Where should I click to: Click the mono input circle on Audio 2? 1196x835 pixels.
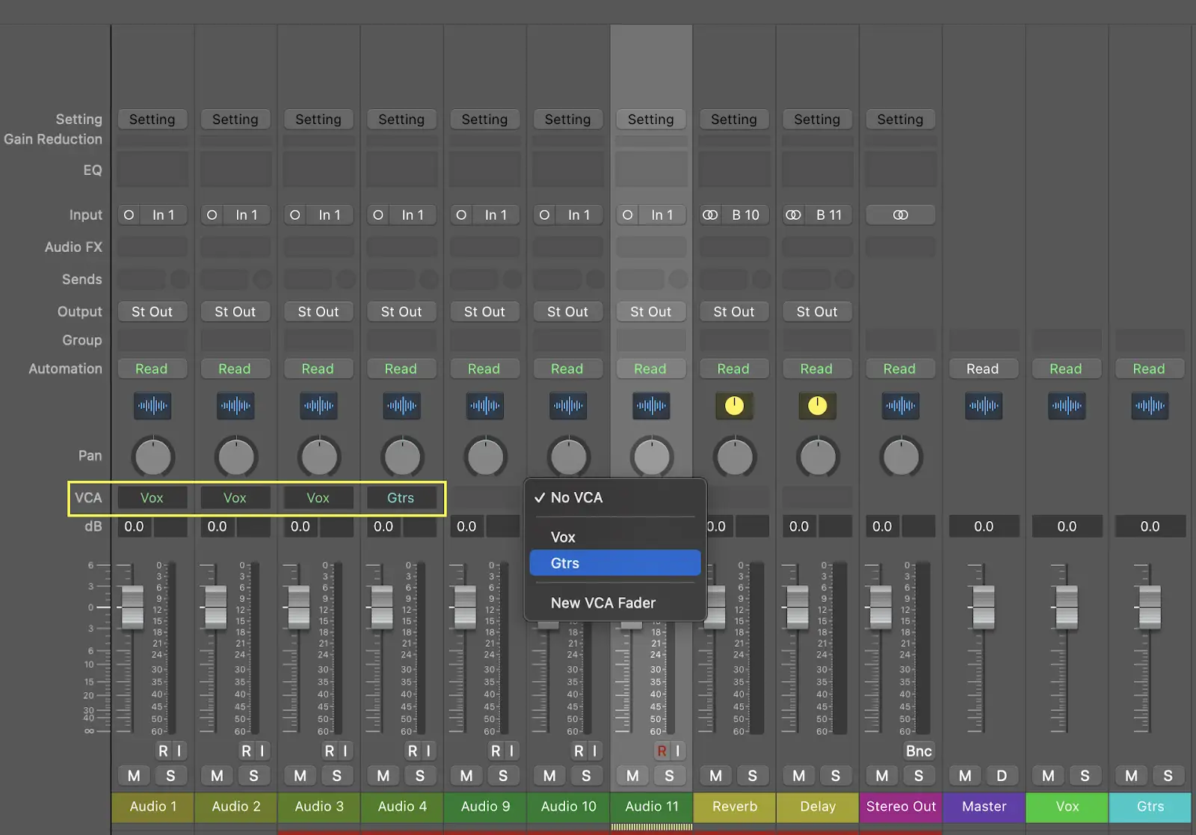click(x=212, y=215)
